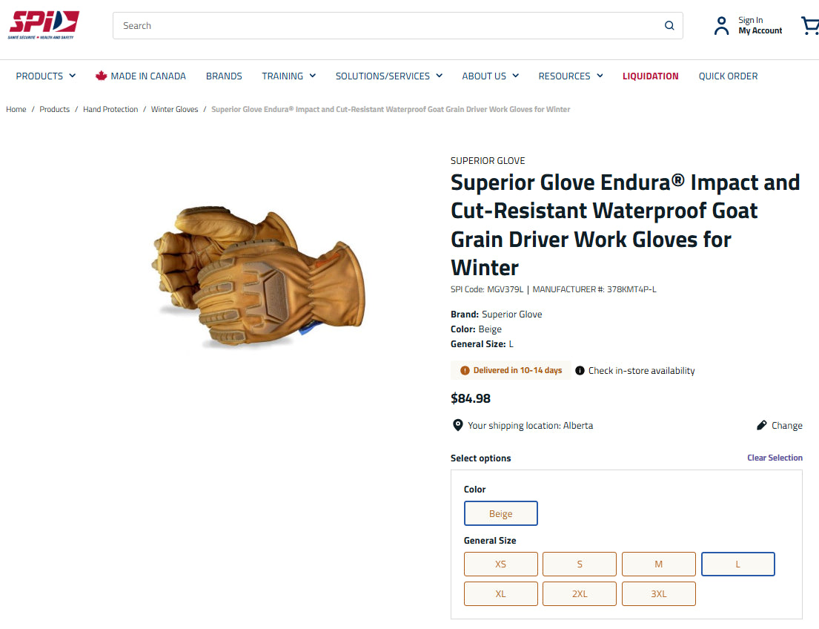Click the maple leaf Made in Canada icon

click(101, 76)
